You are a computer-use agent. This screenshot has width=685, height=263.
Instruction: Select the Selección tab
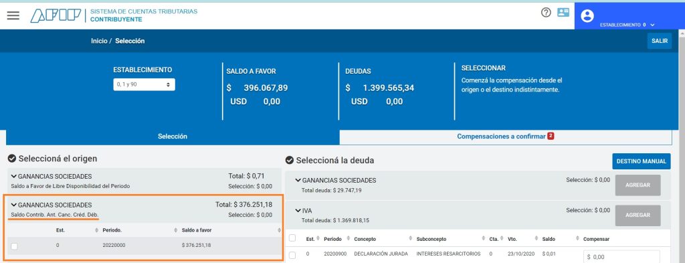(173, 137)
